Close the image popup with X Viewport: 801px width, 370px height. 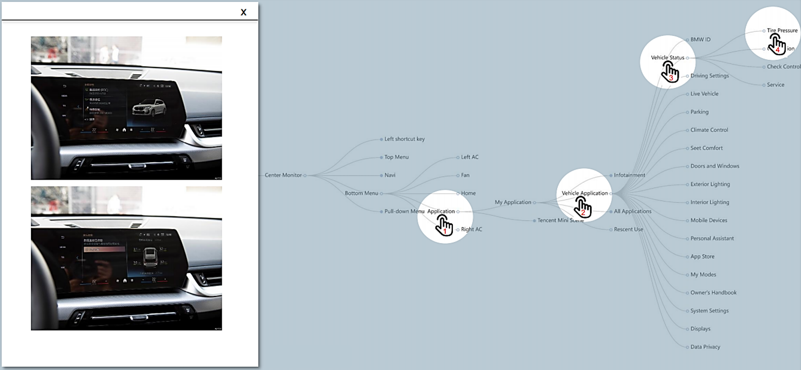coord(243,12)
